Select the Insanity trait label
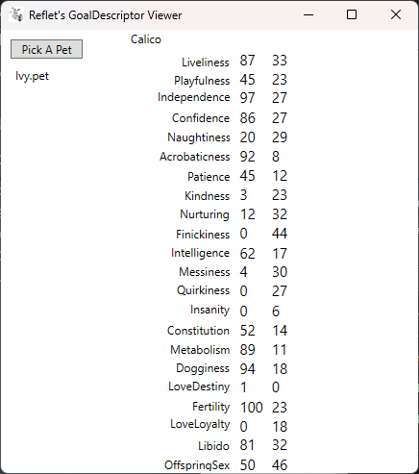419x474 pixels. (209, 310)
